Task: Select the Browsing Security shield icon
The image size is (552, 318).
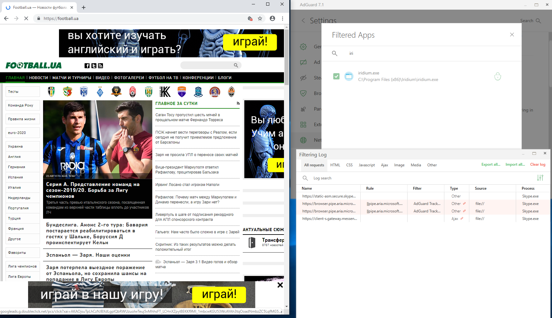Action: (303, 93)
